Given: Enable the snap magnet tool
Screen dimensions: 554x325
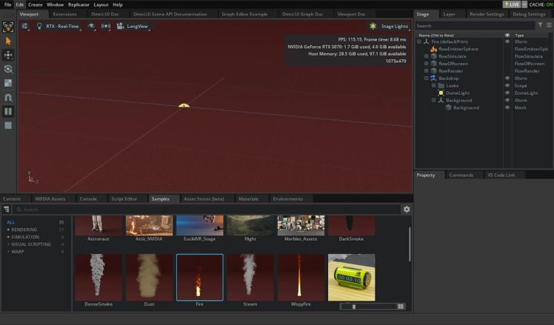Looking at the screenshot, I should [x=9, y=97].
